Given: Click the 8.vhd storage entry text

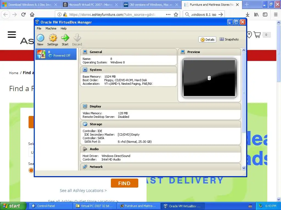Looking at the screenshot, I should (134, 142).
